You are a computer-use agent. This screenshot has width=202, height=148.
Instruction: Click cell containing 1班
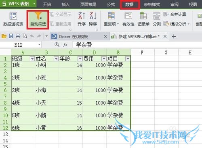pos(23,65)
